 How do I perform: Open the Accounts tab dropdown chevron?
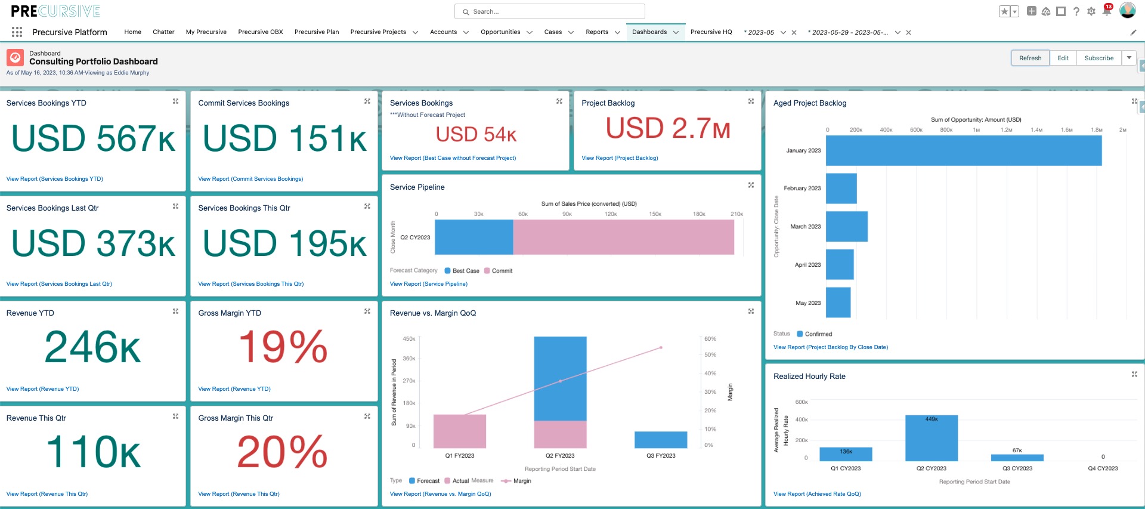(x=466, y=33)
